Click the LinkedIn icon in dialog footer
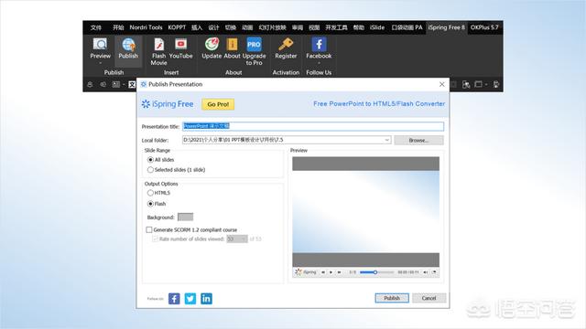Screen dimensions: 586x329 coord(206,299)
